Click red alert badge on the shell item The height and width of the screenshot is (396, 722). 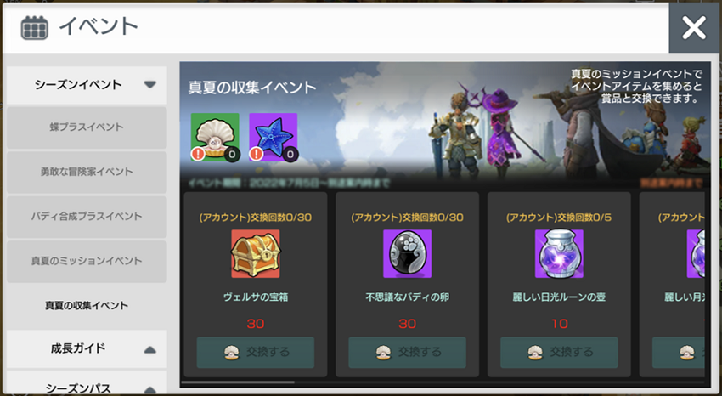tap(198, 154)
